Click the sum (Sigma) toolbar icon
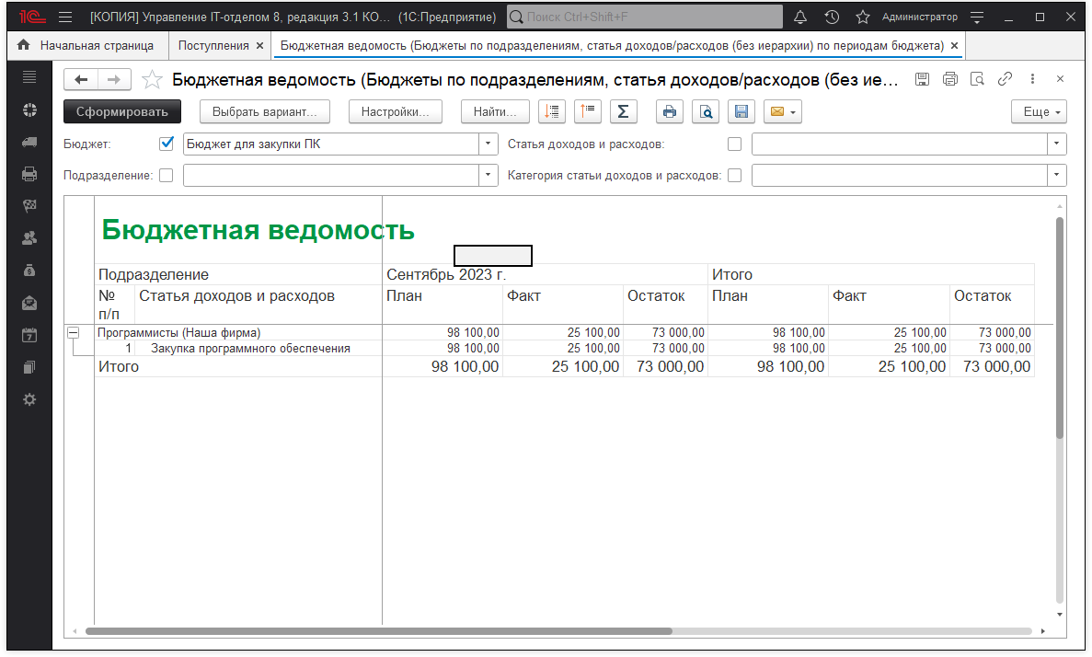 pos(623,111)
